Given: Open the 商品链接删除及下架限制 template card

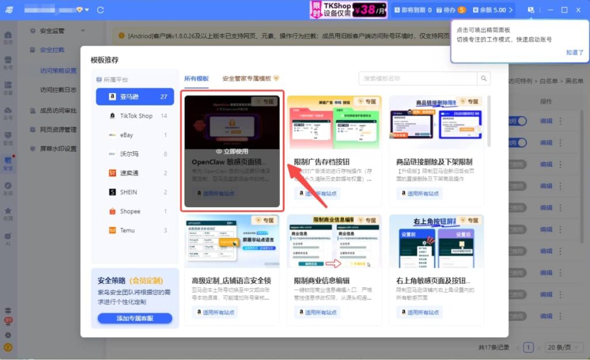Looking at the screenshot, I should coord(437,150).
